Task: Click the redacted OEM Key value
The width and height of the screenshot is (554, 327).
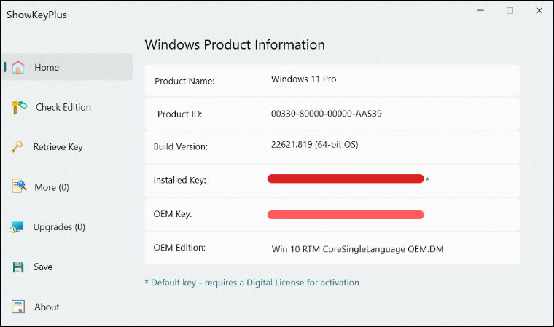Action: coord(346,214)
